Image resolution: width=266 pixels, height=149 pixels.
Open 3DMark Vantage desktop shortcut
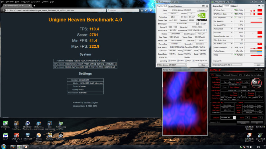39,135
